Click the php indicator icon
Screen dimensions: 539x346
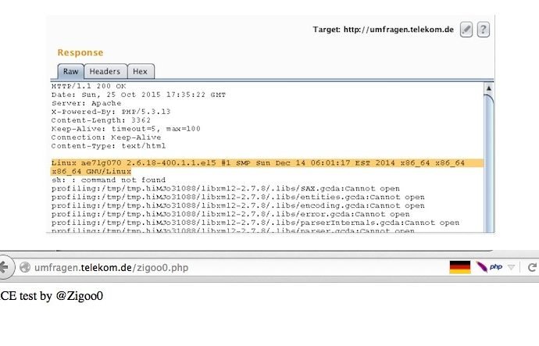(496, 266)
